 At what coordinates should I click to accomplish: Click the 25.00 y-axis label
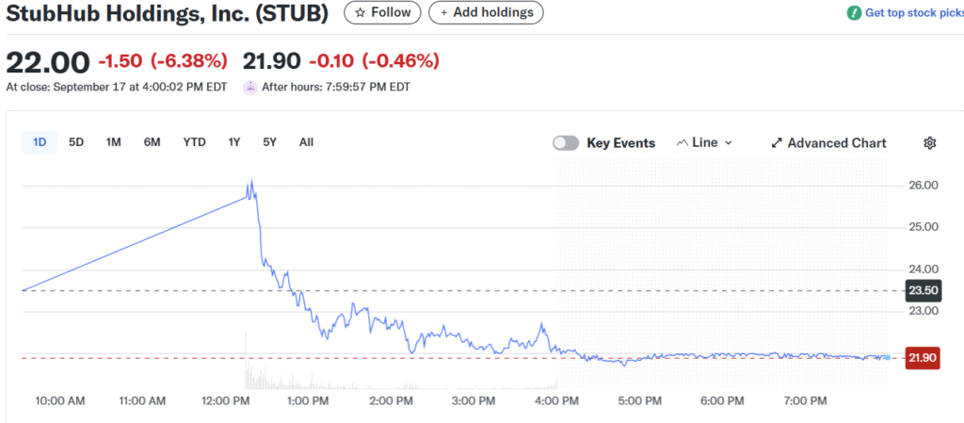point(923,227)
